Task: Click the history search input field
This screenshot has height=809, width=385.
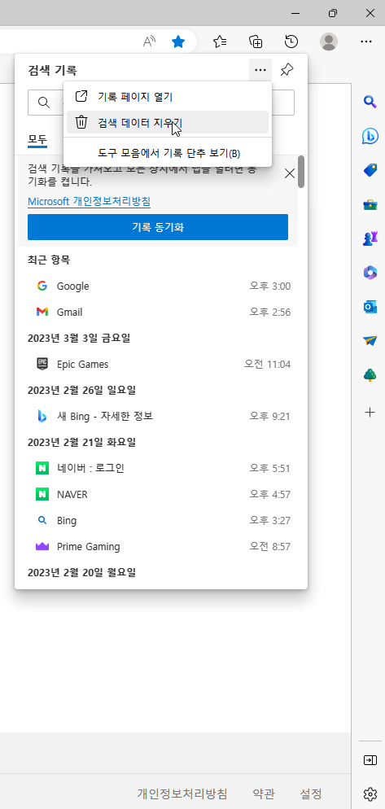Action: [x=161, y=103]
